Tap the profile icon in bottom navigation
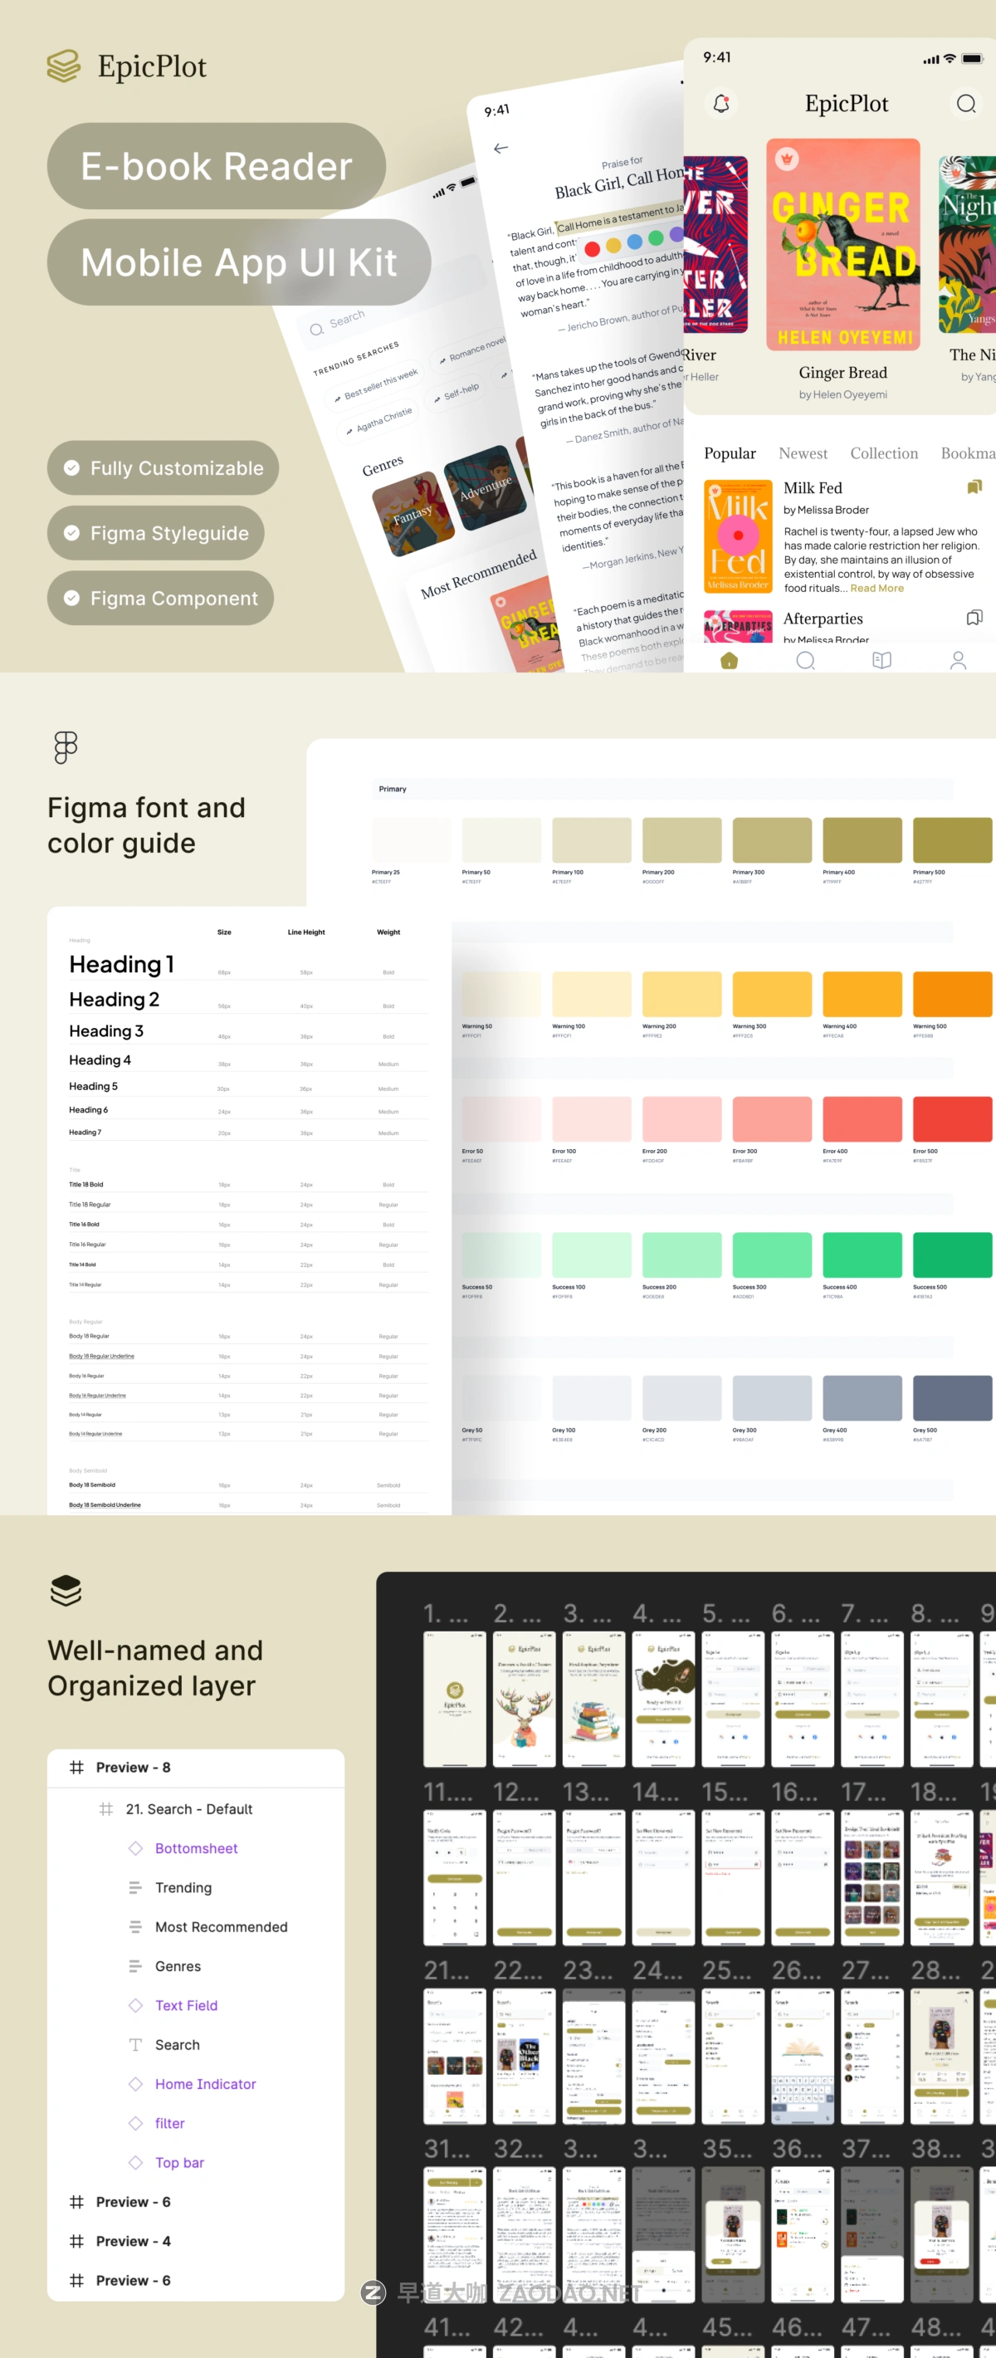This screenshot has width=996, height=2358. (958, 660)
